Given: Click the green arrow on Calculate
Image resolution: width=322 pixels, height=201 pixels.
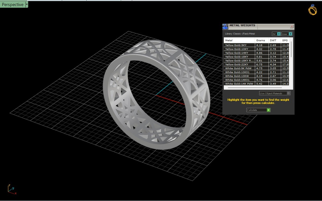Looking at the screenshot, I should click(268, 110).
